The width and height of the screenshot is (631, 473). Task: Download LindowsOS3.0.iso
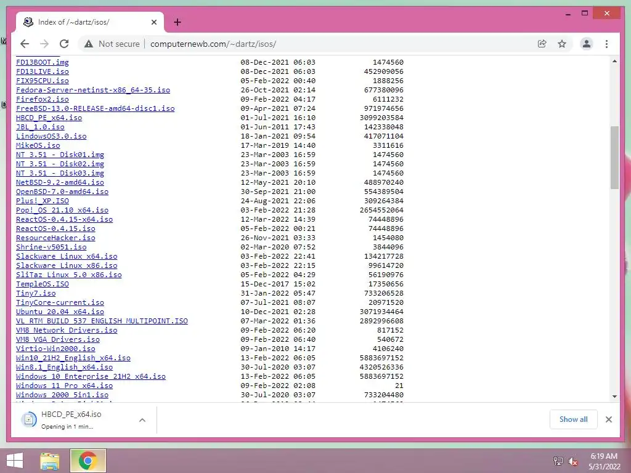click(51, 136)
